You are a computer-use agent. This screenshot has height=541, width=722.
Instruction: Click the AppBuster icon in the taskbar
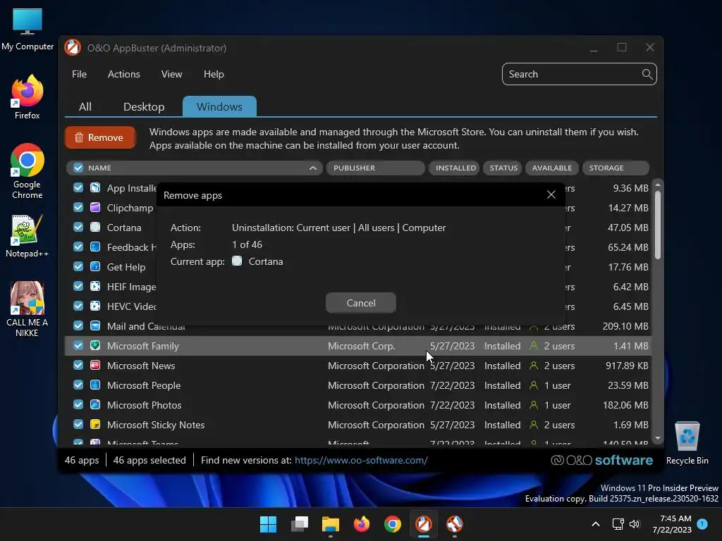(x=424, y=524)
